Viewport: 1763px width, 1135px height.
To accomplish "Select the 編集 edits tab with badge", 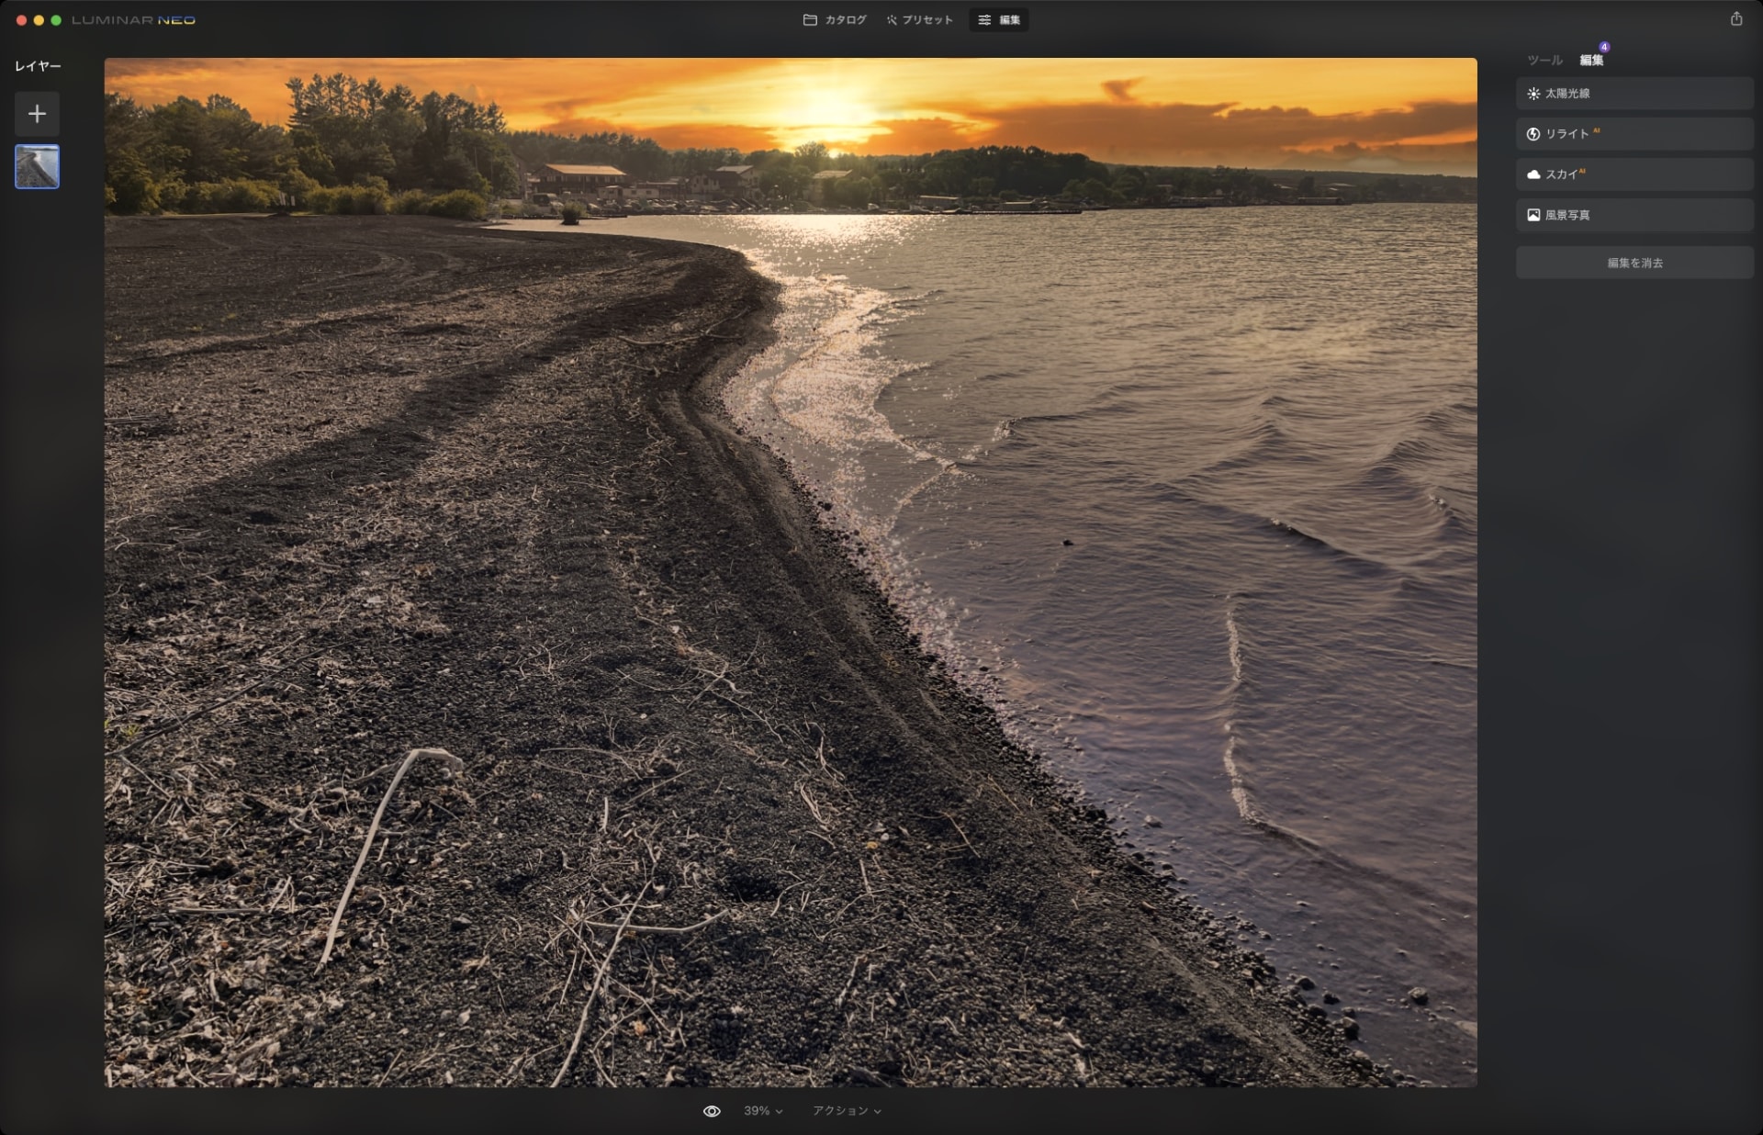I will (1591, 61).
